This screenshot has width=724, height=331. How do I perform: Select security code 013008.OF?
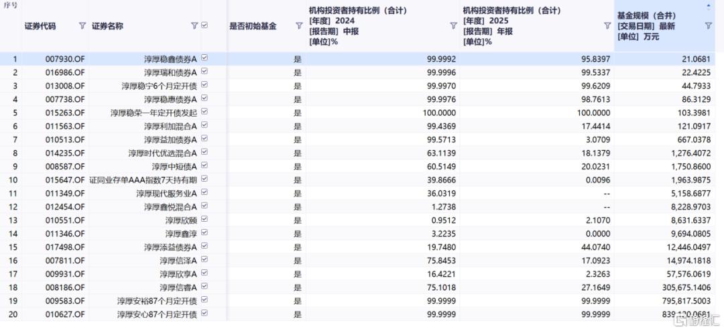coord(65,86)
